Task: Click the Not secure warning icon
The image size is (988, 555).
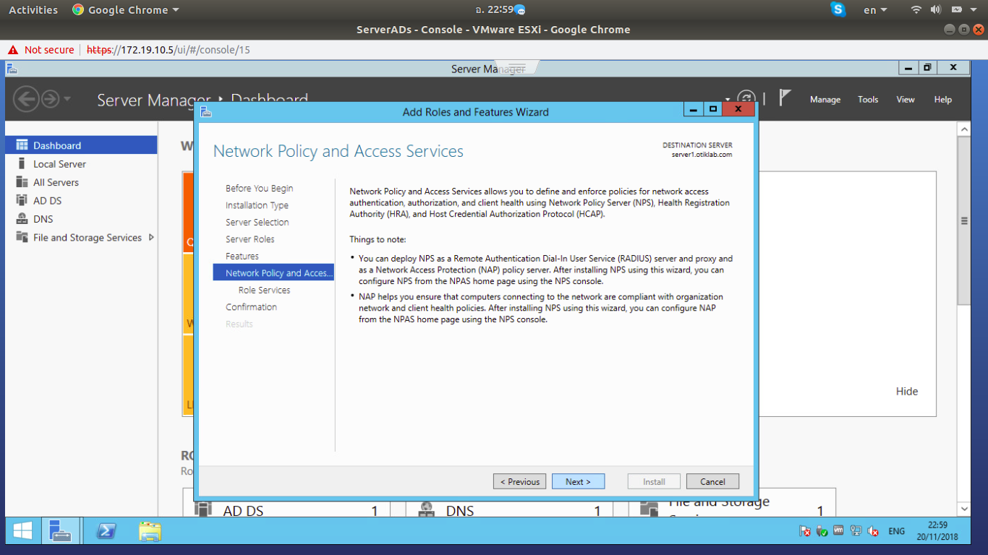Action: (x=12, y=50)
